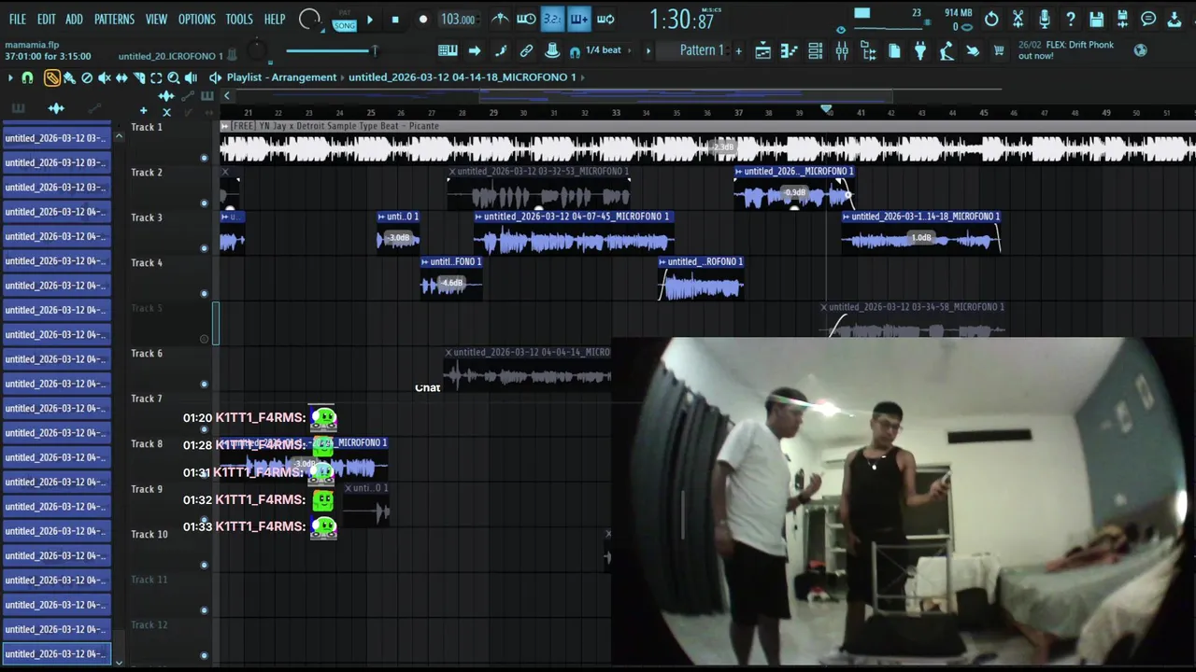This screenshot has height=672, width=1196.
Task: Toggle typing keyboard to piano icon
Action: click(448, 50)
